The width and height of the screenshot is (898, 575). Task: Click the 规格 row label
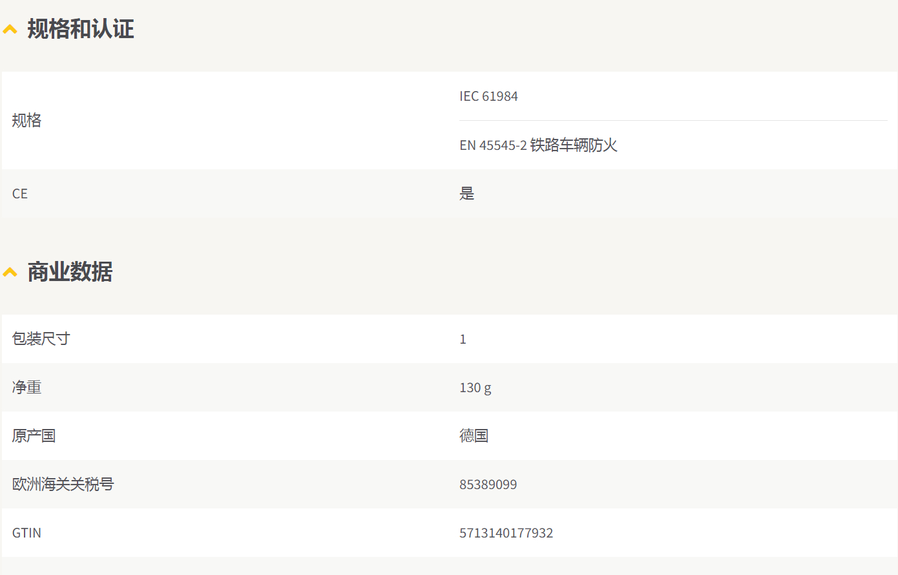click(26, 121)
